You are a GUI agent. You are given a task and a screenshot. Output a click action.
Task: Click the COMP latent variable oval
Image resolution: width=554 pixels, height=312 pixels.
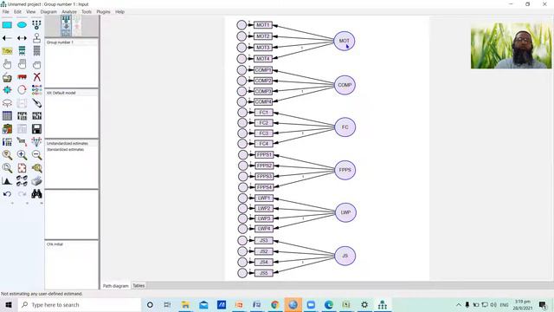pos(345,85)
